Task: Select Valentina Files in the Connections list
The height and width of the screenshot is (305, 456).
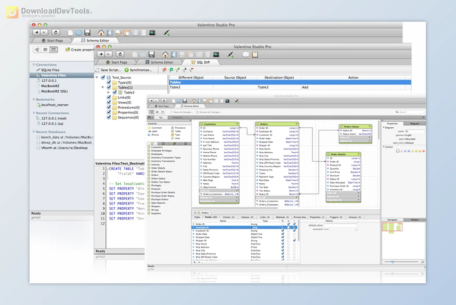Action: point(61,75)
